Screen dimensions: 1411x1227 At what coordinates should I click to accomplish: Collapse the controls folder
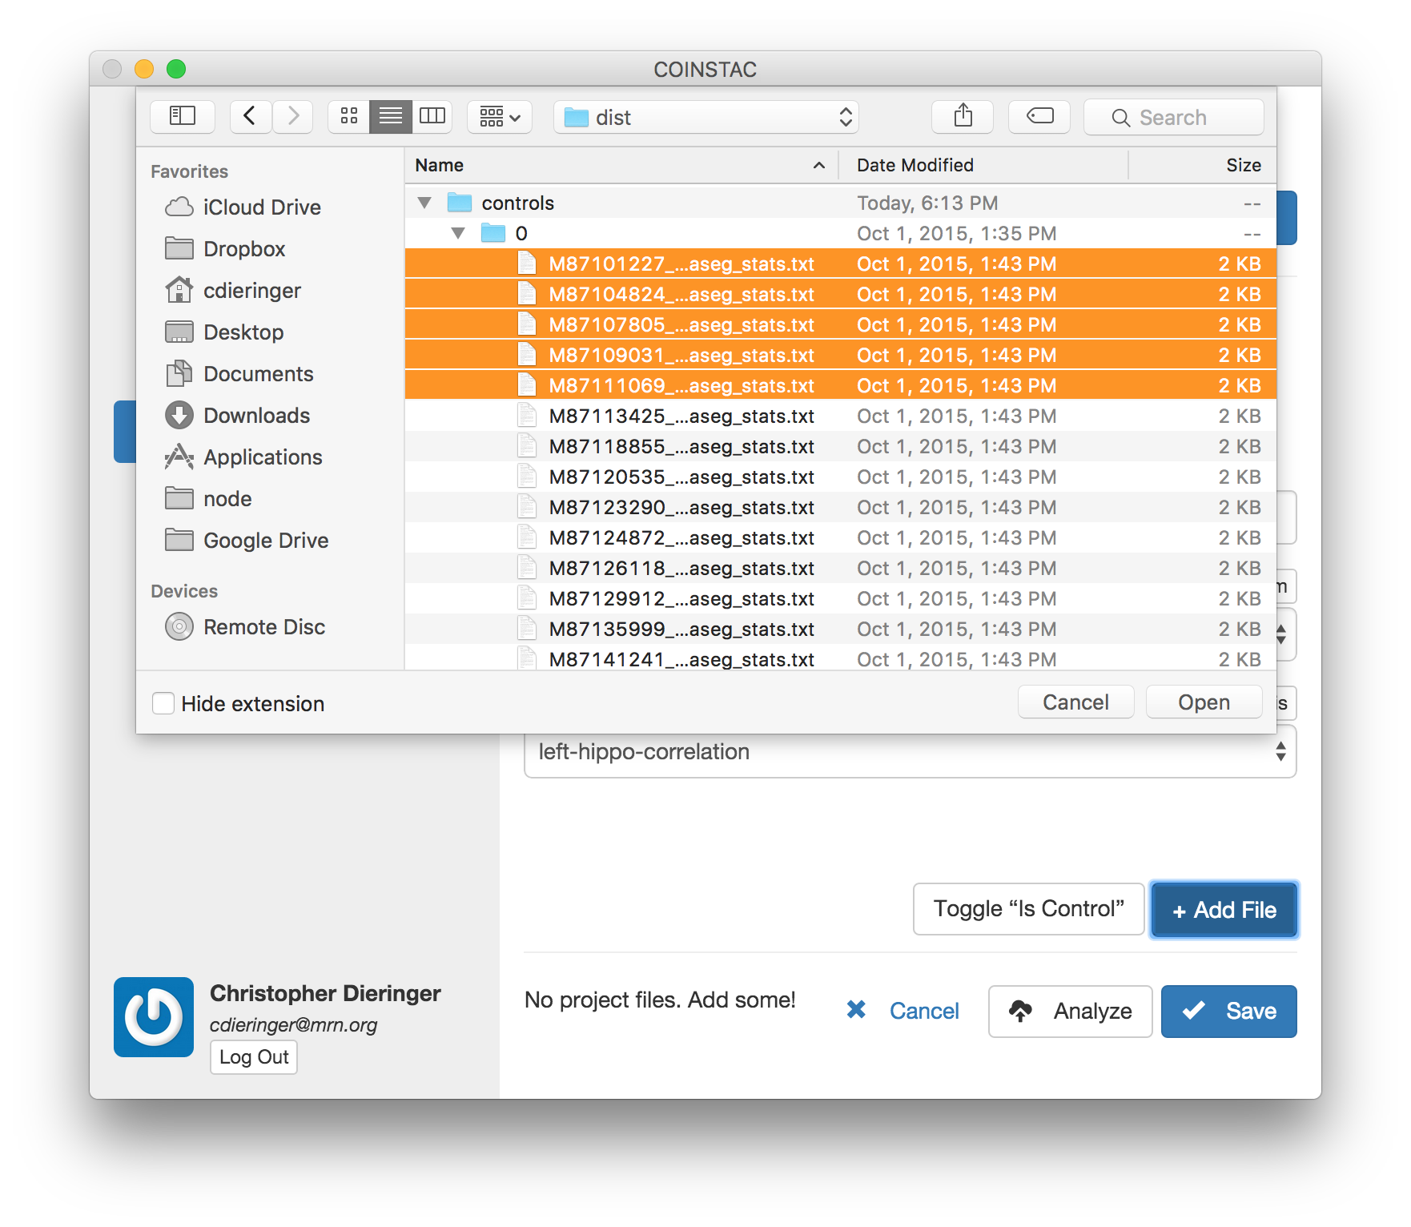pyautogui.click(x=425, y=203)
